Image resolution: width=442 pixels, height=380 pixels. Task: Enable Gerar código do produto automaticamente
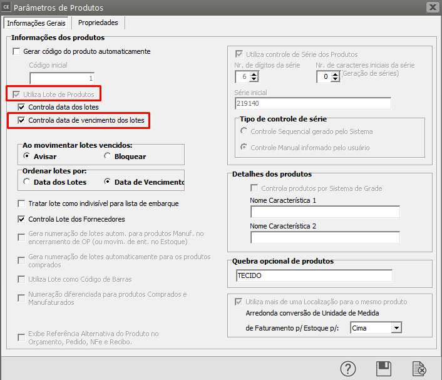[x=17, y=51]
